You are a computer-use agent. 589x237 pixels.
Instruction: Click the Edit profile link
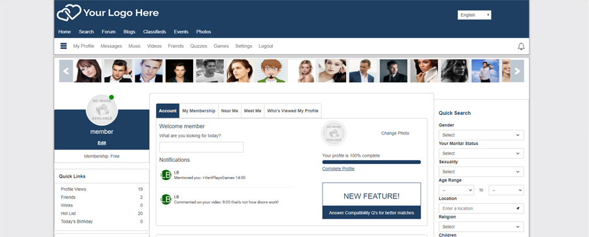102,143
